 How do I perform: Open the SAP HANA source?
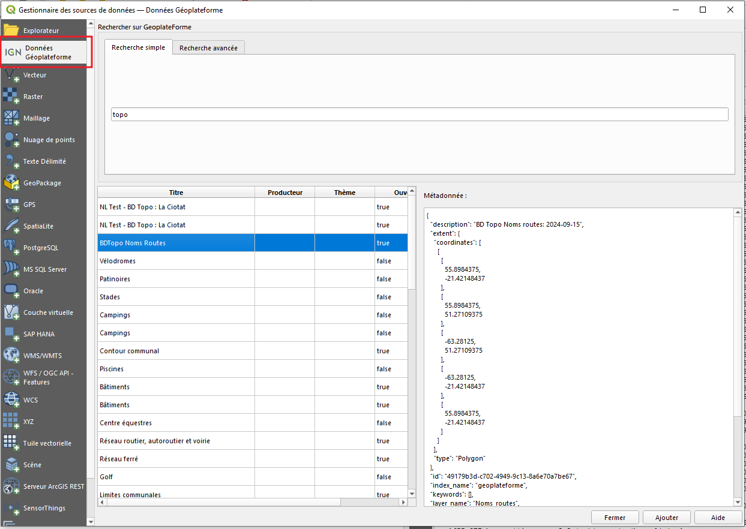[43, 334]
